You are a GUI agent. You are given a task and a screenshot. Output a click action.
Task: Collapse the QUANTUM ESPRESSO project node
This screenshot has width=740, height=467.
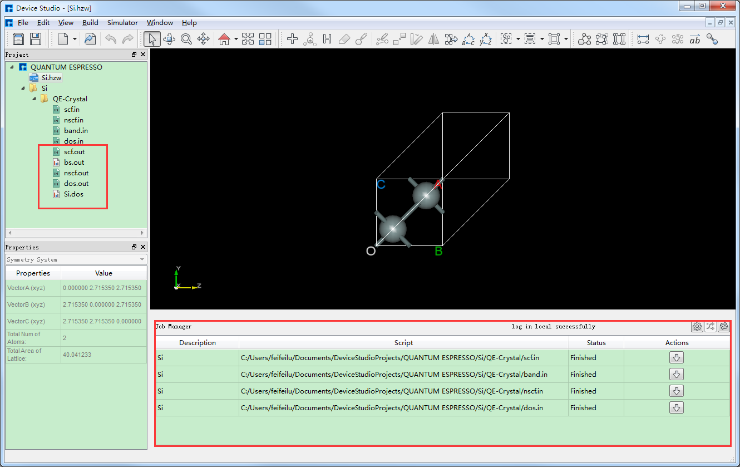pyautogui.click(x=12, y=67)
